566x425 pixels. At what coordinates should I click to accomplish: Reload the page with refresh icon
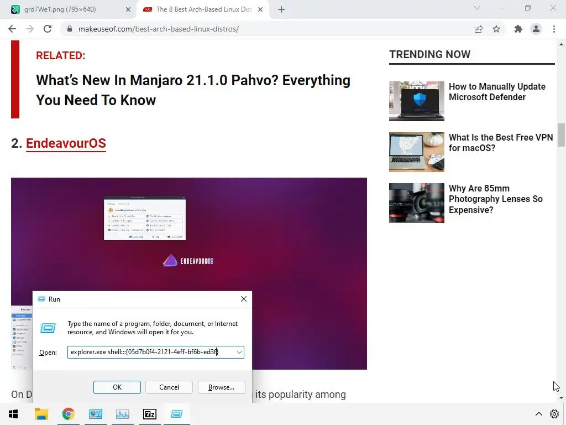tap(48, 29)
